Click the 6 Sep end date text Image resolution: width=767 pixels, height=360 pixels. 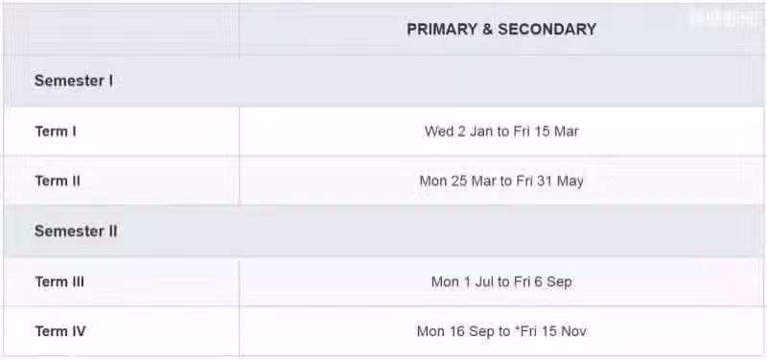point(554,282)
